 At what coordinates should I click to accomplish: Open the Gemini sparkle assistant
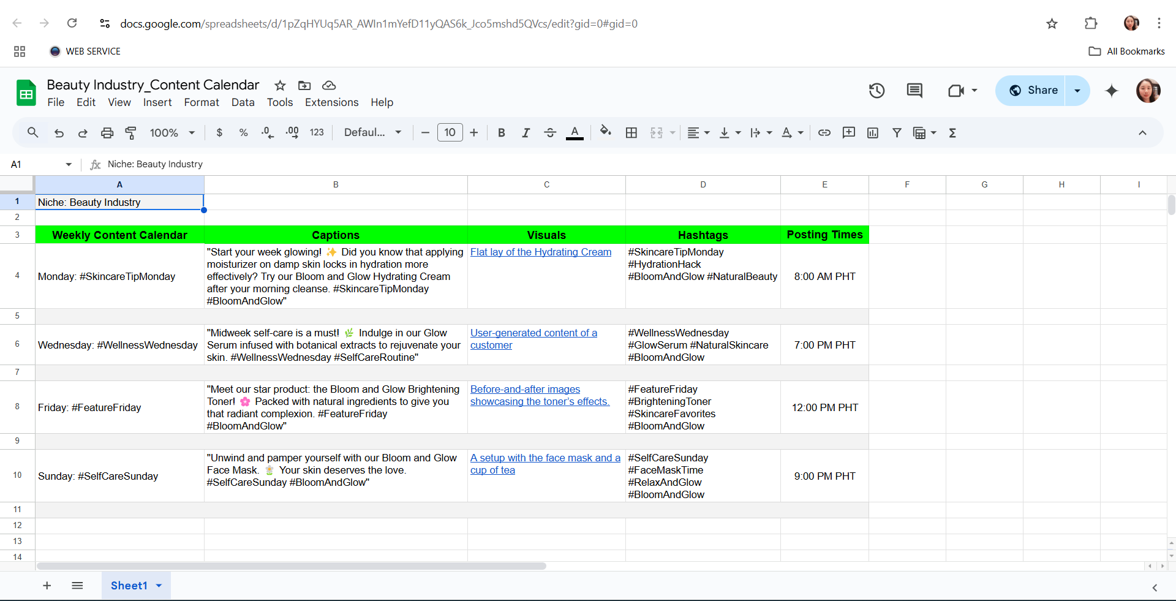coord(1112,91)
